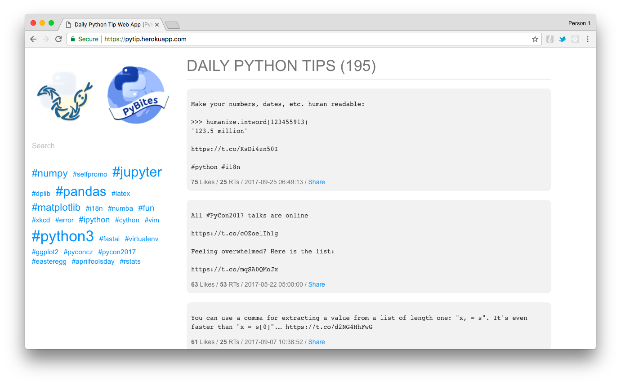Click the PyBites logo
The height and width of the screenshot is (385, 621).
(x=138, y=94)
